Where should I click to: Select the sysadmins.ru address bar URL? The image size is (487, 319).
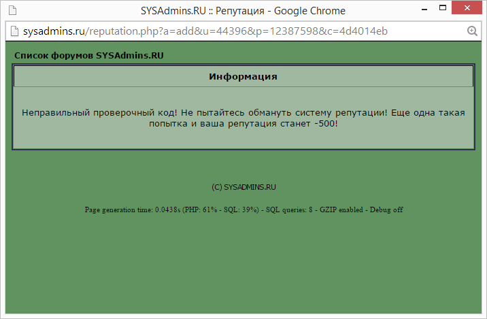[205, 31]
